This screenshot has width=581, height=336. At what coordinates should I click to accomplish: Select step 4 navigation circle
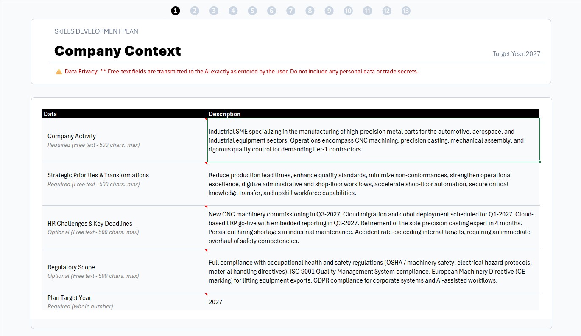pyautogui.click(x=233, y=11)
